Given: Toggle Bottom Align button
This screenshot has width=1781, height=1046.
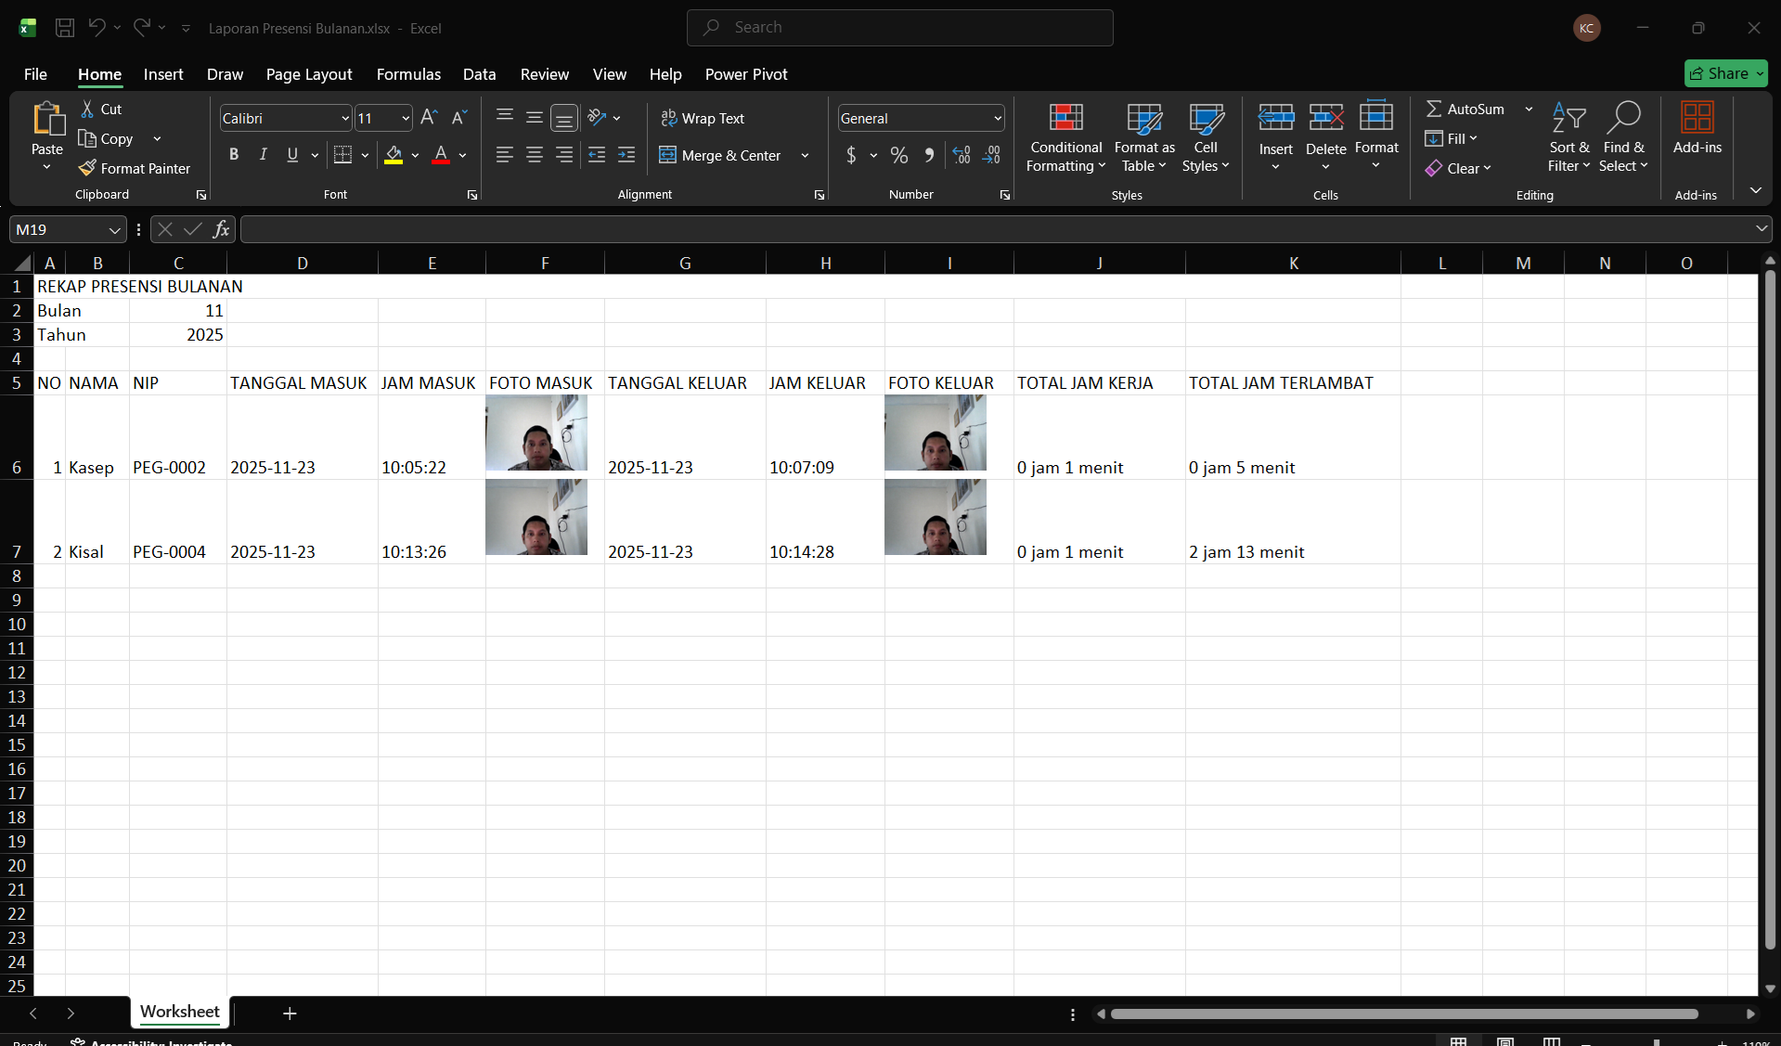Looking at the screenshot, I should pyautogui.click(x=564, y=118).
